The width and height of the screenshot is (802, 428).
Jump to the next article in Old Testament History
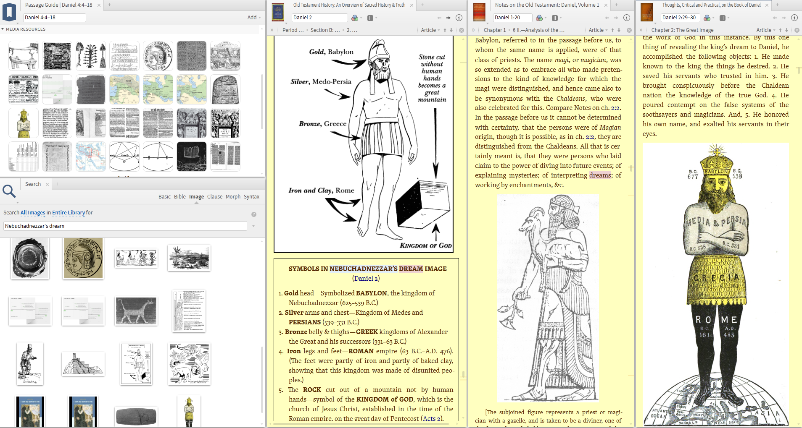pos(451,30)
